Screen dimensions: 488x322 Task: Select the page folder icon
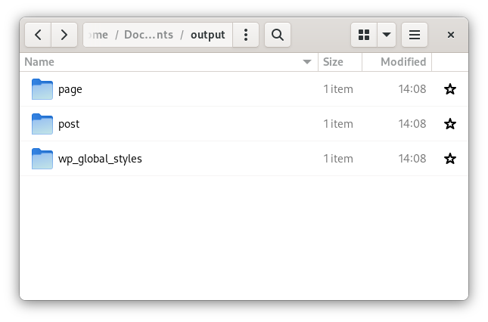click(x=42, y=89)
